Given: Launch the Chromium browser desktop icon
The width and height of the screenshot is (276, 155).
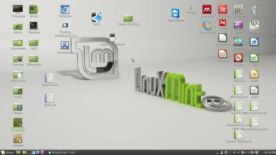Looking at the screenshot, I should [65, 9].
